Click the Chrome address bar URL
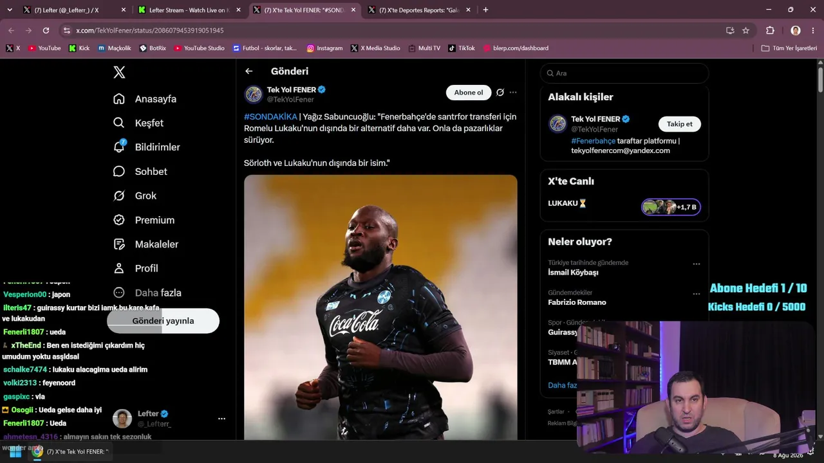 (x=150, y=30)
